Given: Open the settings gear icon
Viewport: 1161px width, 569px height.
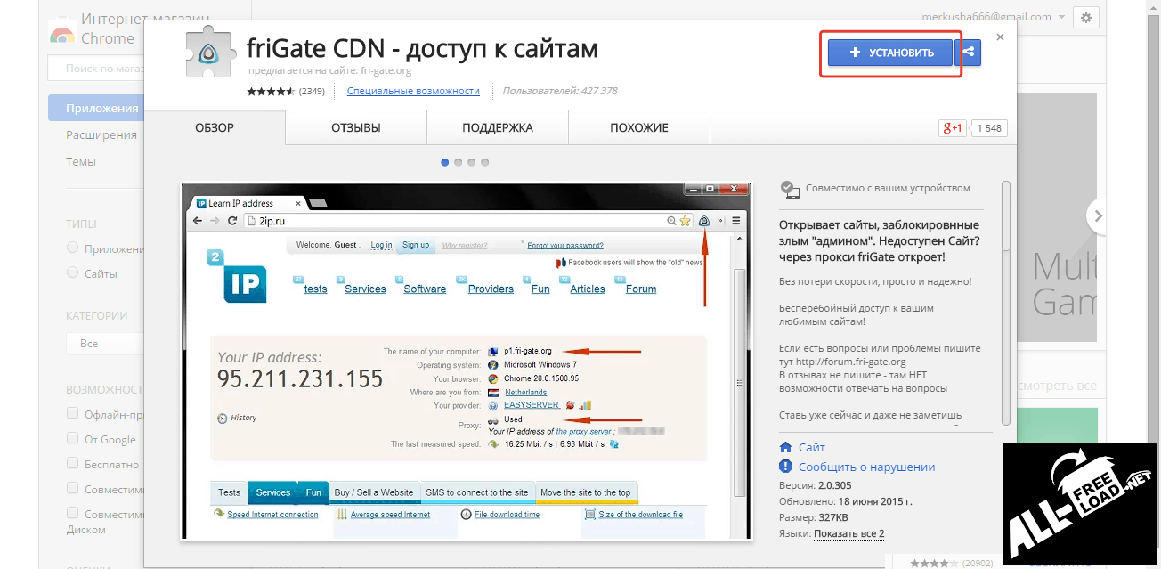Looking at the screenshot, I should [1084, 17].
